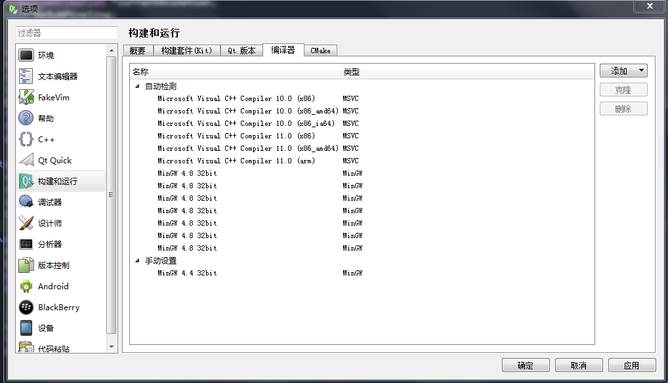Close the 选项 options dialog
Image resolution: width=668 pixels, height=383 pixels.
pyautogui.click(x=650, y=6)
